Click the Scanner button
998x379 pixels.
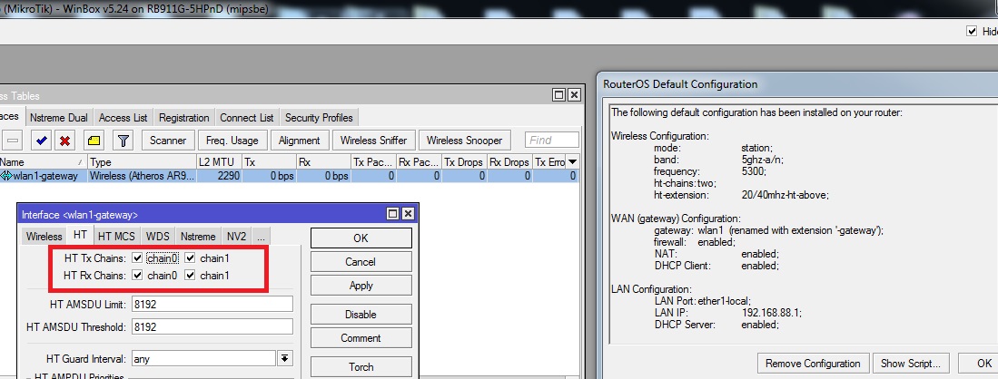click(168, 141)
